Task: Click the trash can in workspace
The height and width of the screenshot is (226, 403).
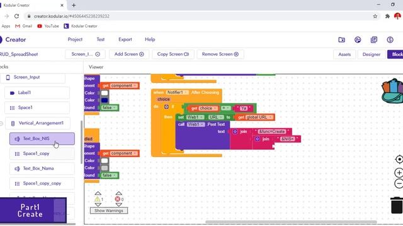Action: (397, 205)
